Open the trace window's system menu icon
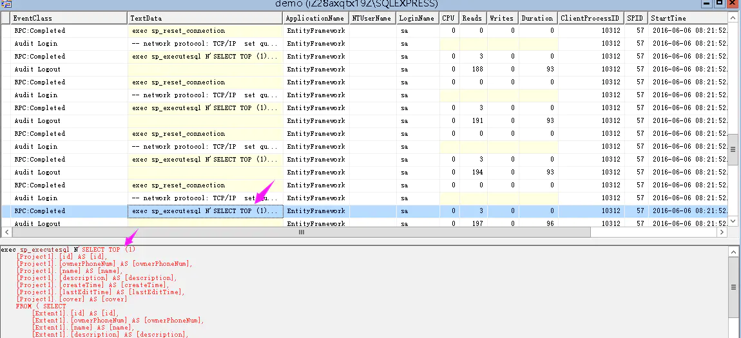The height and width of the screenshot is (338, 741). [x=5, y=4]
